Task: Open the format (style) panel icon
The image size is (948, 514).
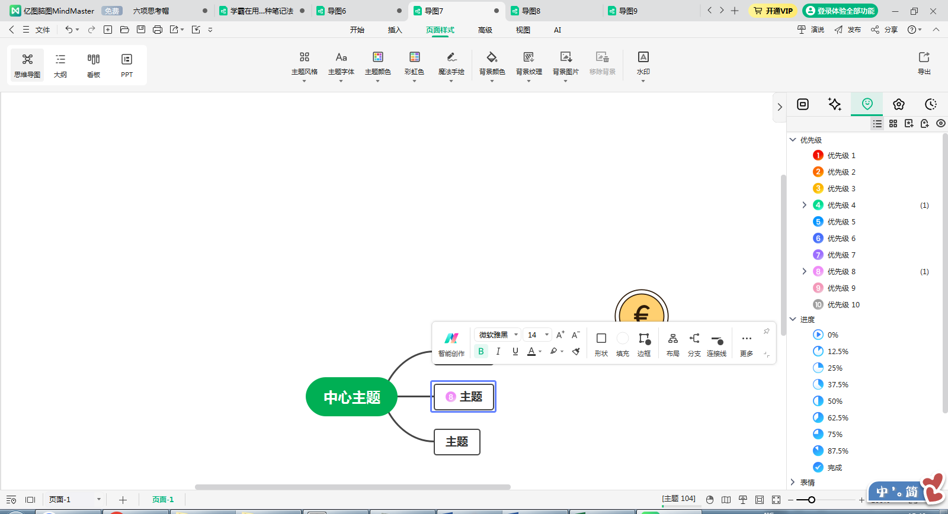Action: [x=803, y=104]
